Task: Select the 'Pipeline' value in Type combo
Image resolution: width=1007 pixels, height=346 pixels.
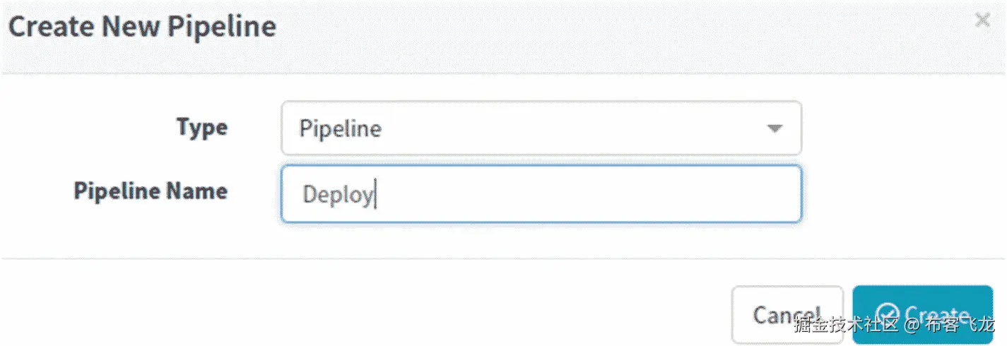Action: pos(341,129)
